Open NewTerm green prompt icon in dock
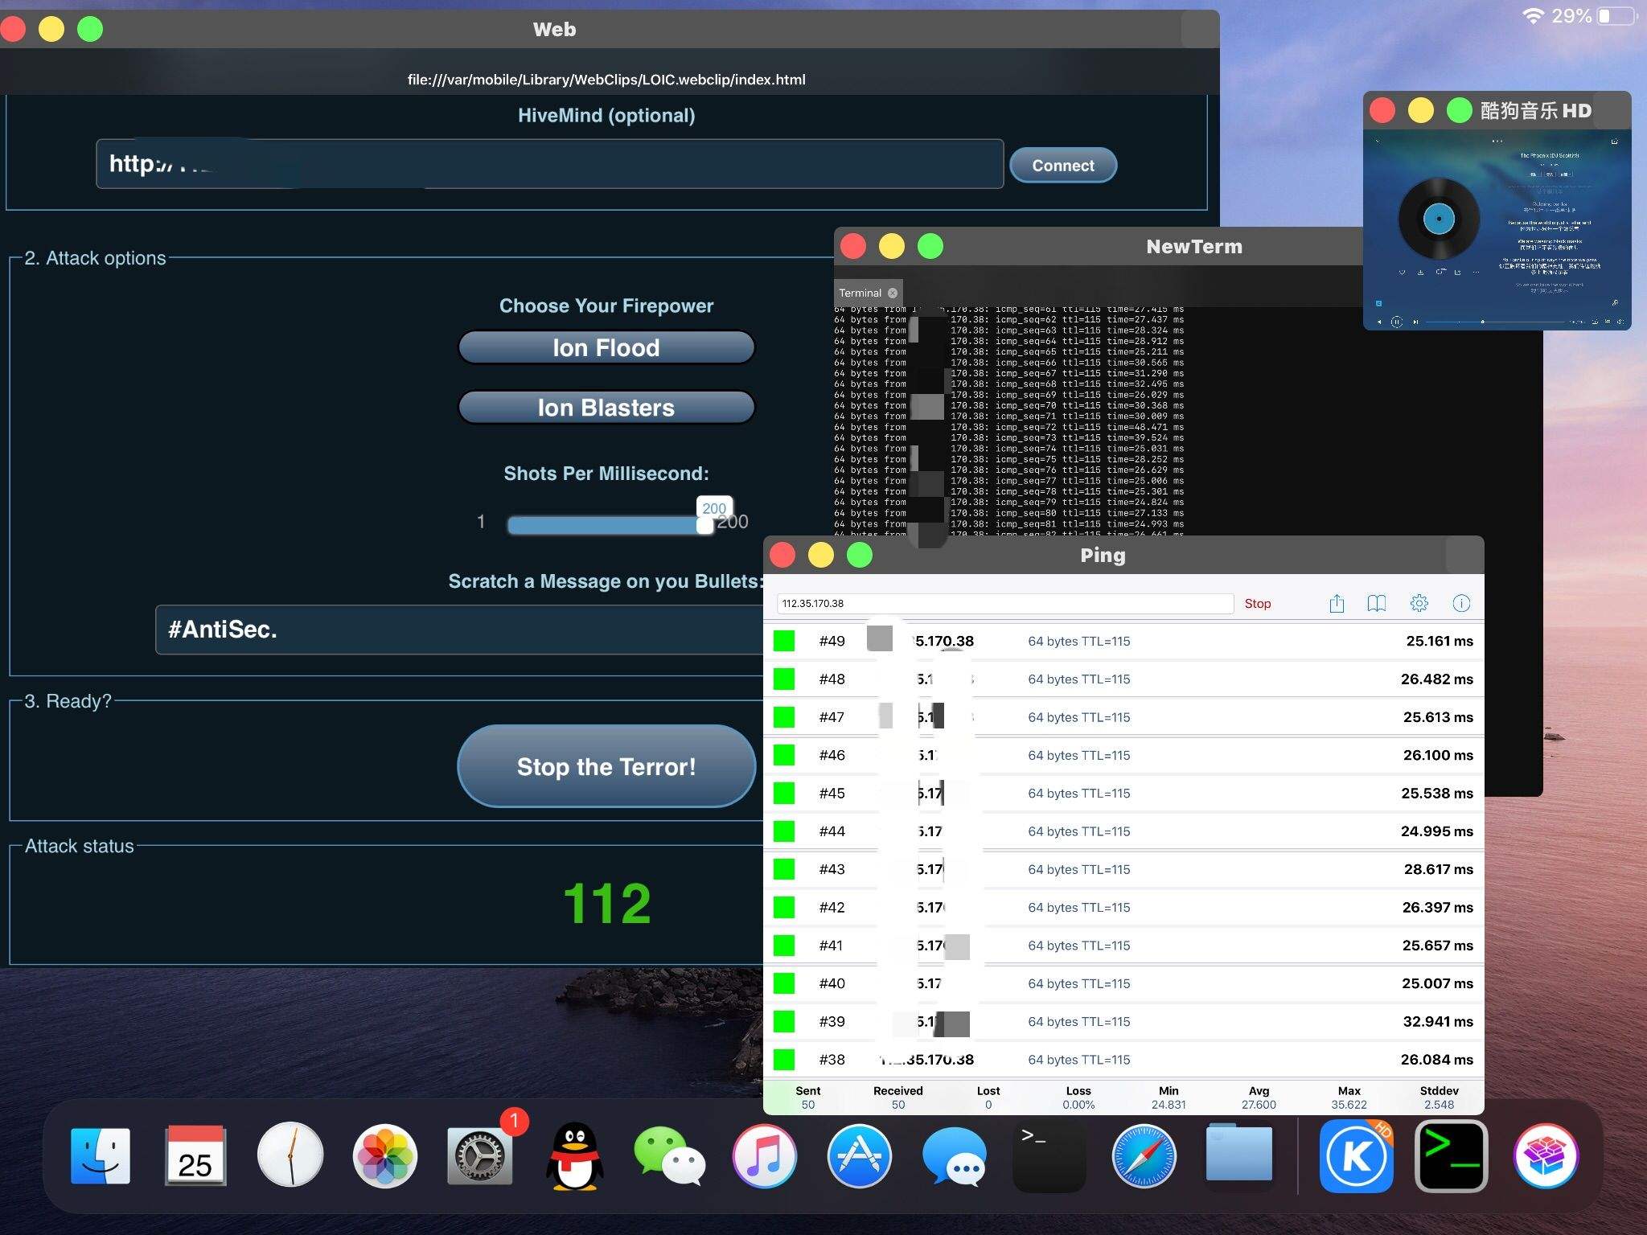1647x1235 pixels. click(x=1452, y=1156)
